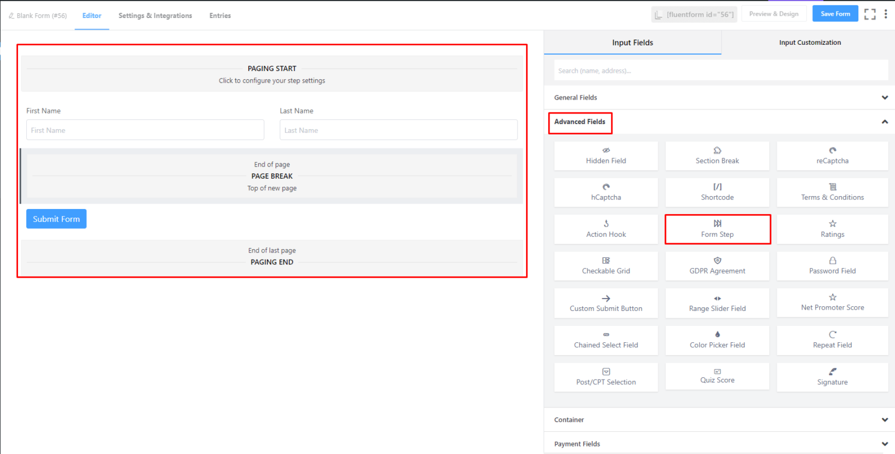Select the Section Break field

[x=717, y=155]
